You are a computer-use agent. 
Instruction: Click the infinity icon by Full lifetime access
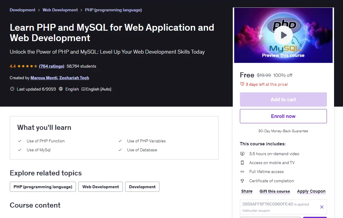[242, 172]
